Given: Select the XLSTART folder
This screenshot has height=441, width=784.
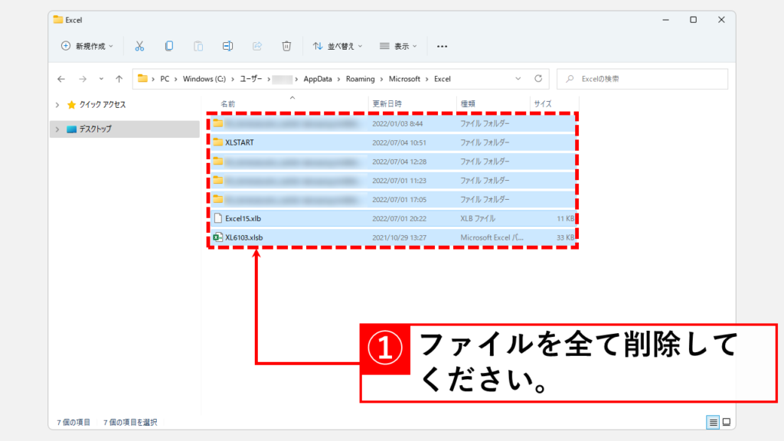Looking at the screenshot, I should (x=239, y=142).
